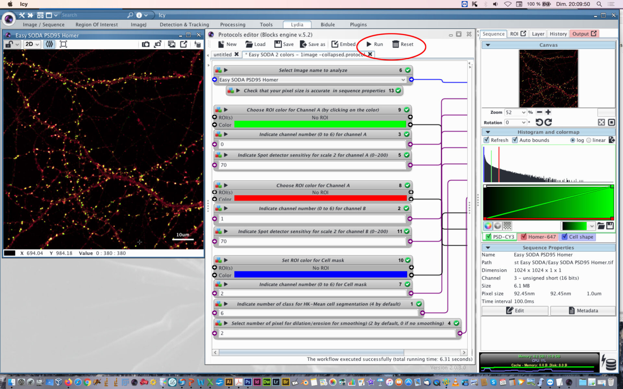Switch to History tab in inspector

click(558, 34)
